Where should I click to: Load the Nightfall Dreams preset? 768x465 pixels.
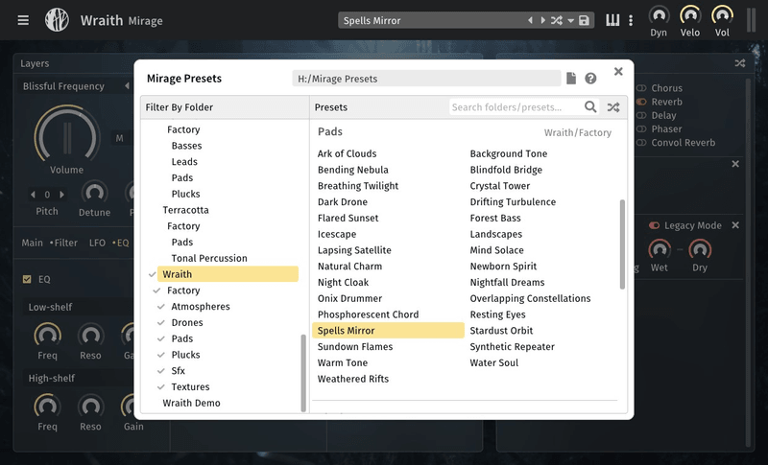(x=507, y=283)
